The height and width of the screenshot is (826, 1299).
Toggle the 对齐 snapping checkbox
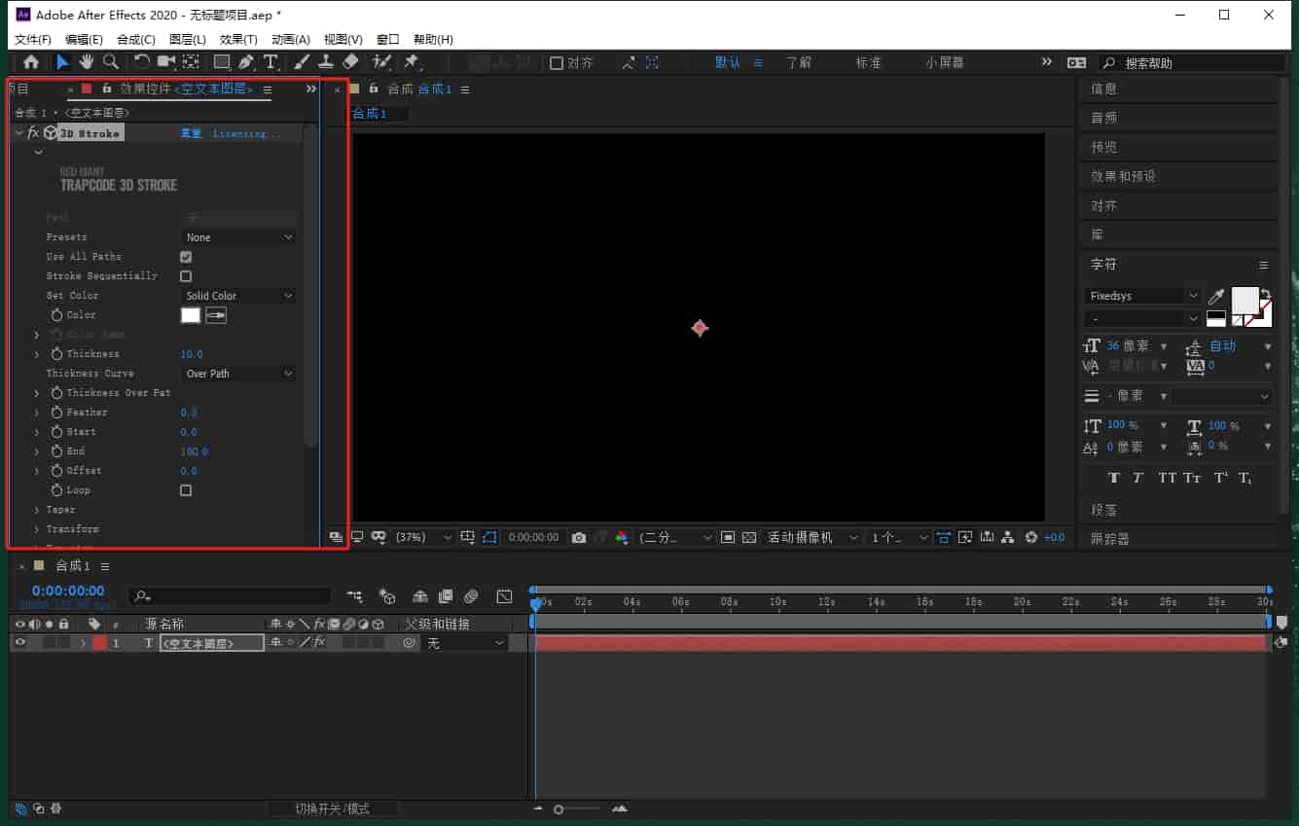(557, 63)
